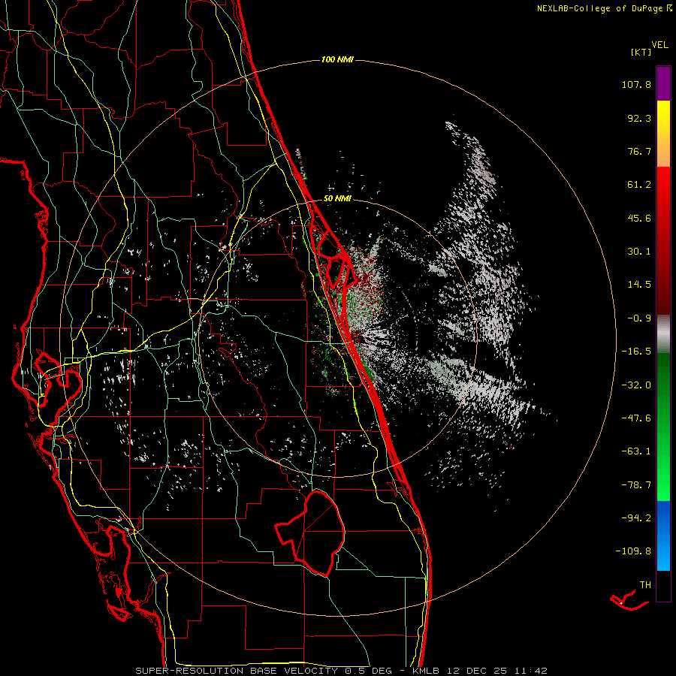Select the -94.2 scale value
The height and width of the screenshot is (676, 676).
pos(636,518)
